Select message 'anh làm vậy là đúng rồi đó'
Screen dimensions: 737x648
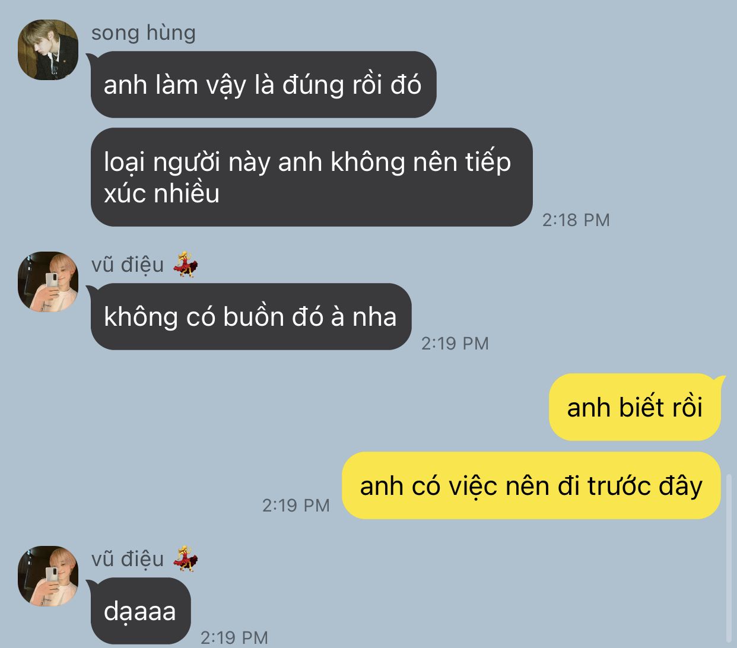pyautogui.click(x=263, y=84)
